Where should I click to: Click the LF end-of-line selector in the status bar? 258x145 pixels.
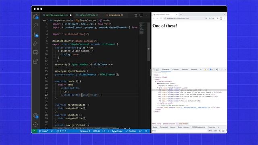pos(104,131)
